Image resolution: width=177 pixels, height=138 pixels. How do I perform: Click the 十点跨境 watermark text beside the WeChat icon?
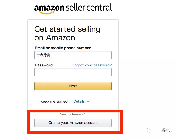tap(163, 130)
